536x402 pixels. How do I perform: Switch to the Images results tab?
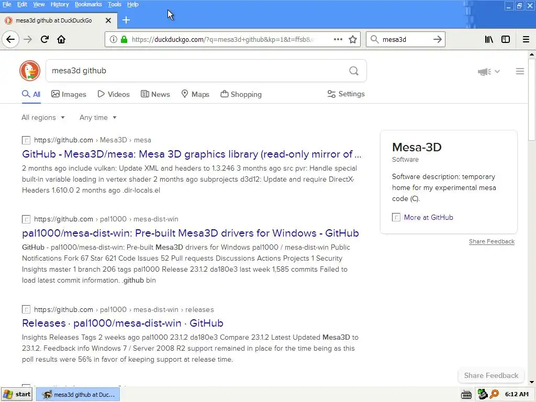pos(69,94)
